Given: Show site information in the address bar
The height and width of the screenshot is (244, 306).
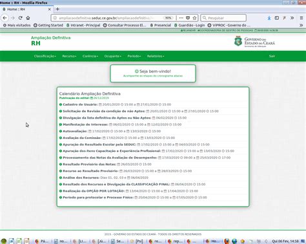Looking at the screenshot, I should click(55, 18).
